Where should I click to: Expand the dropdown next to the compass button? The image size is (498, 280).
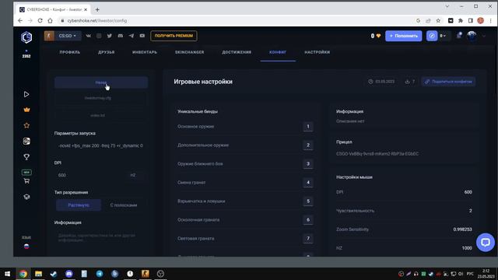click(x=443, y=36)
